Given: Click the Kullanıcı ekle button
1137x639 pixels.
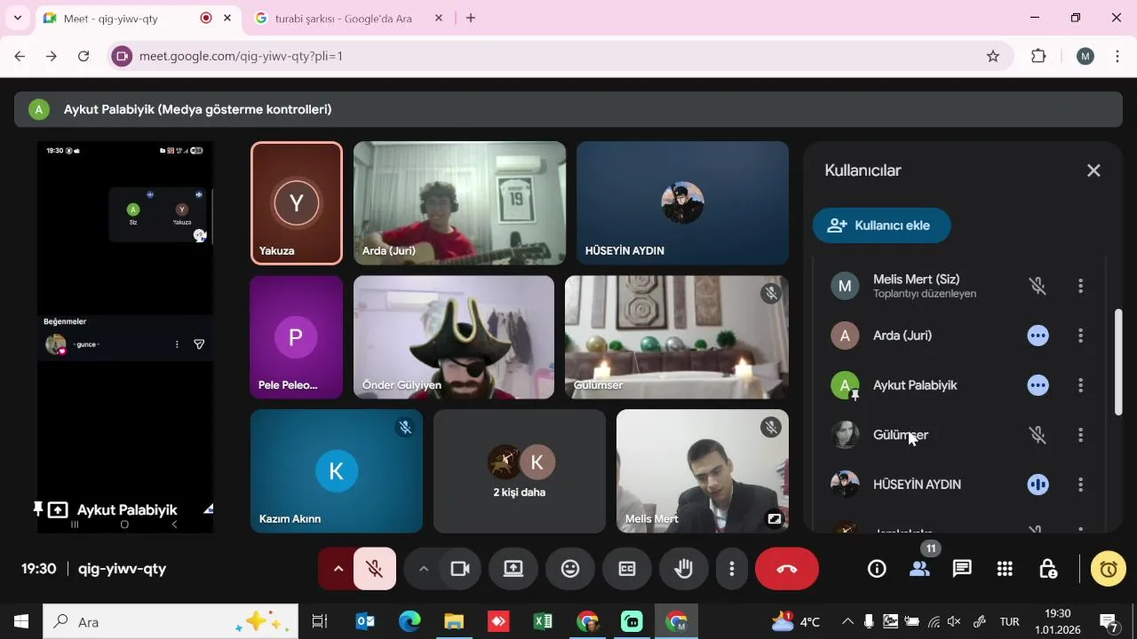Looking at the screenshot, I should 881,225.
